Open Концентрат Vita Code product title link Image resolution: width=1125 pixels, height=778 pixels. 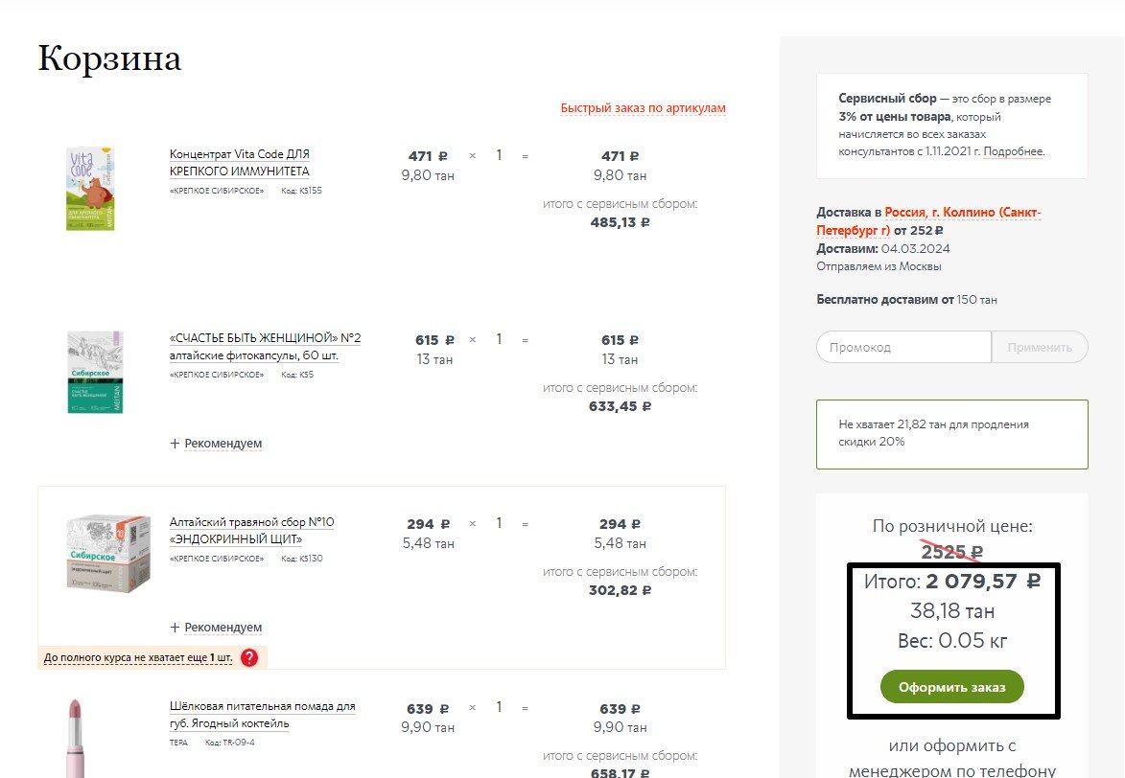click(240, 163)
